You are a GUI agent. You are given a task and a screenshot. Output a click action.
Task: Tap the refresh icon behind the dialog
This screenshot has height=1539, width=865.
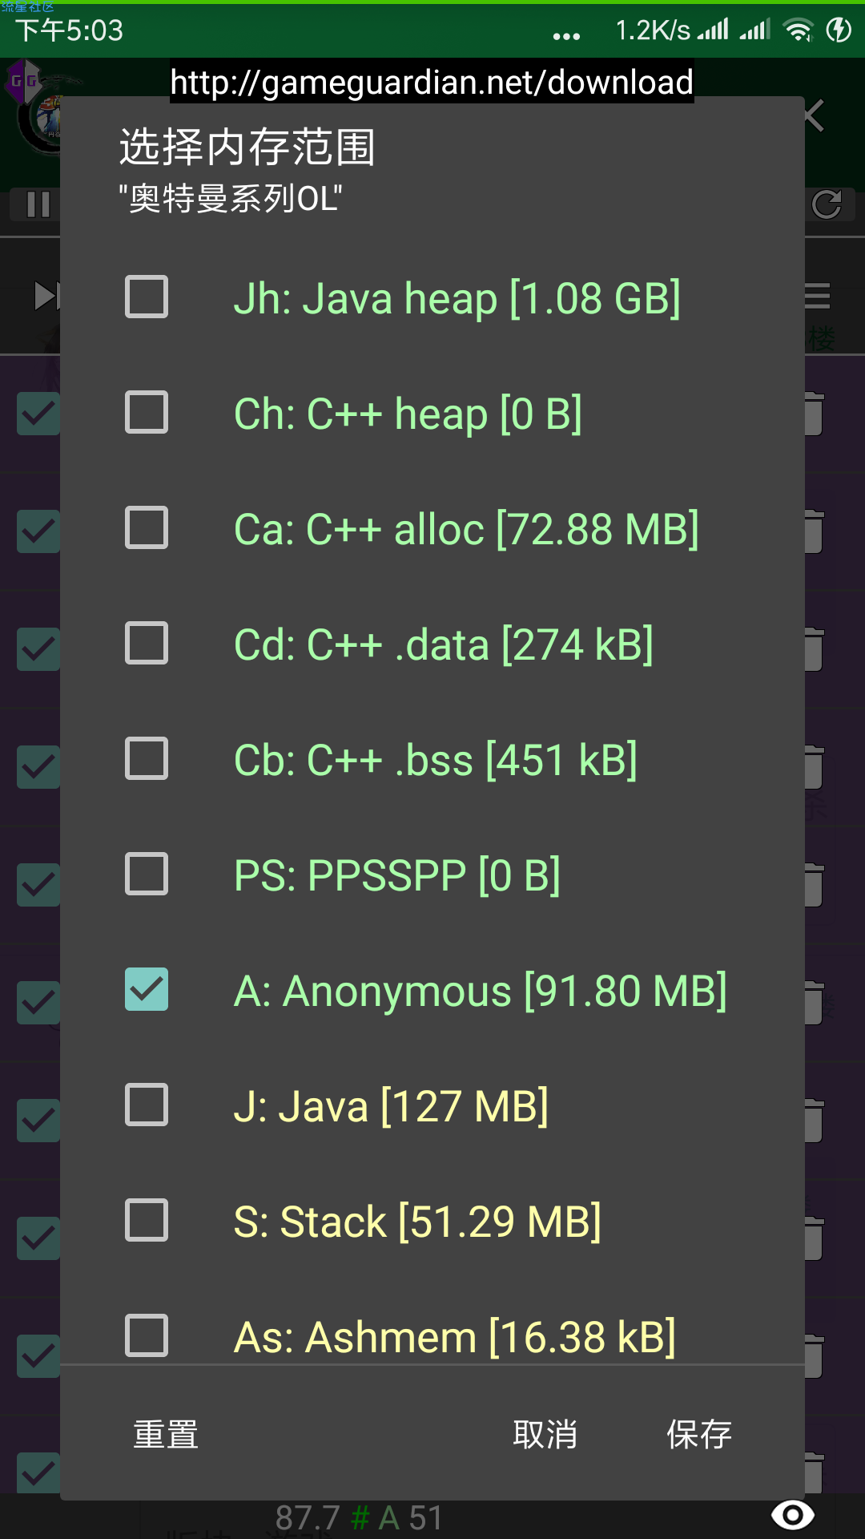827,204
